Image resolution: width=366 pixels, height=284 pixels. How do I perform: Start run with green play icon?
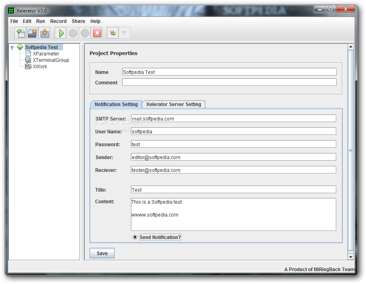tap(61, 33)
